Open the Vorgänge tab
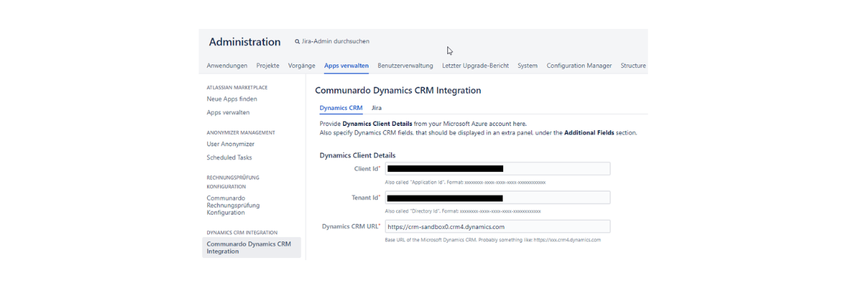The width and height of the screenshot is (847, 289). (301, 66)
